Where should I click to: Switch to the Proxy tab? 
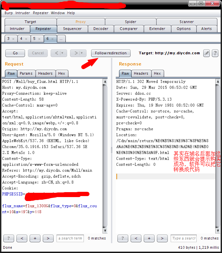point(81,22)
